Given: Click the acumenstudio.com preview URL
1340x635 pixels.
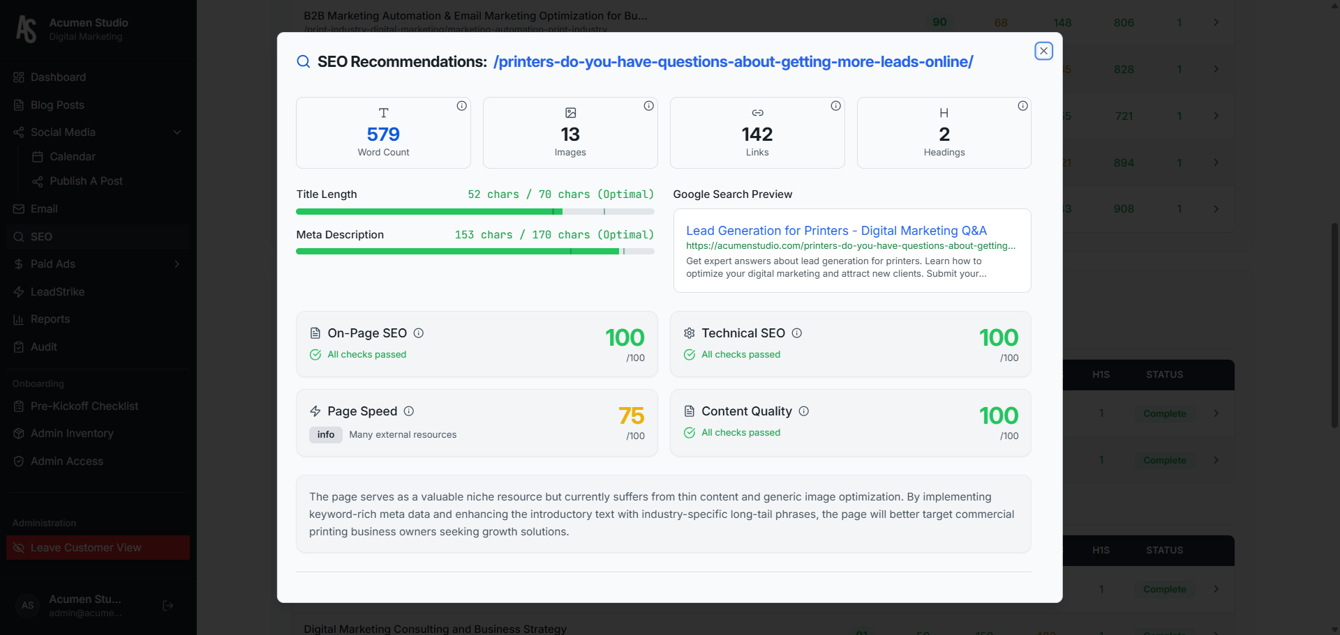Looking at the screenshot, I should [851, 246].
